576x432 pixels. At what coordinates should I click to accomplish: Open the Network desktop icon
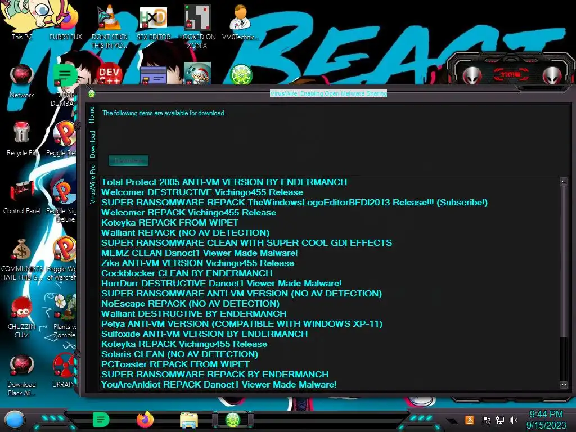point(22,81)
